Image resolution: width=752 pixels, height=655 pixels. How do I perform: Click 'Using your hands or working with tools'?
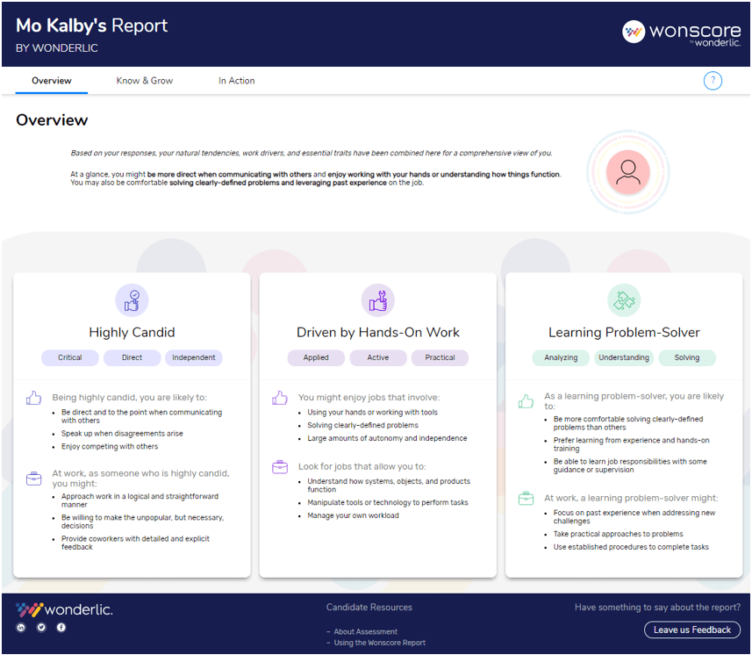tap(372, 412)
